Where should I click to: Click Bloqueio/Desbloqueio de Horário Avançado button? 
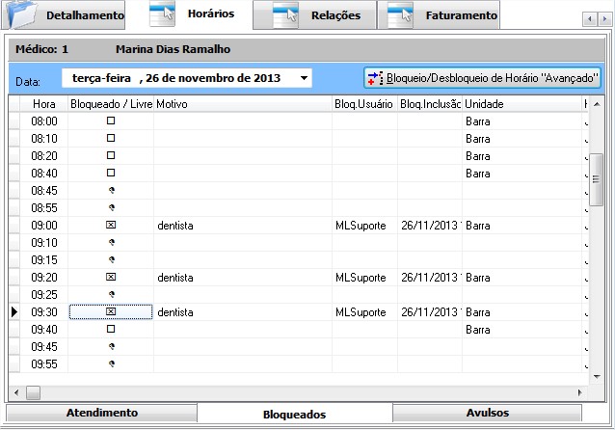(x=483, y=78)
